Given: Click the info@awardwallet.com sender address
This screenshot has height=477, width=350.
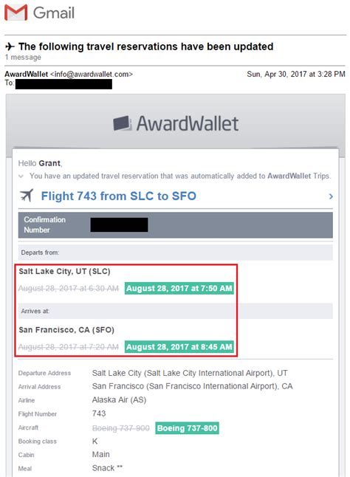Looking at the screenshot, I should click(x=92, y=74).
